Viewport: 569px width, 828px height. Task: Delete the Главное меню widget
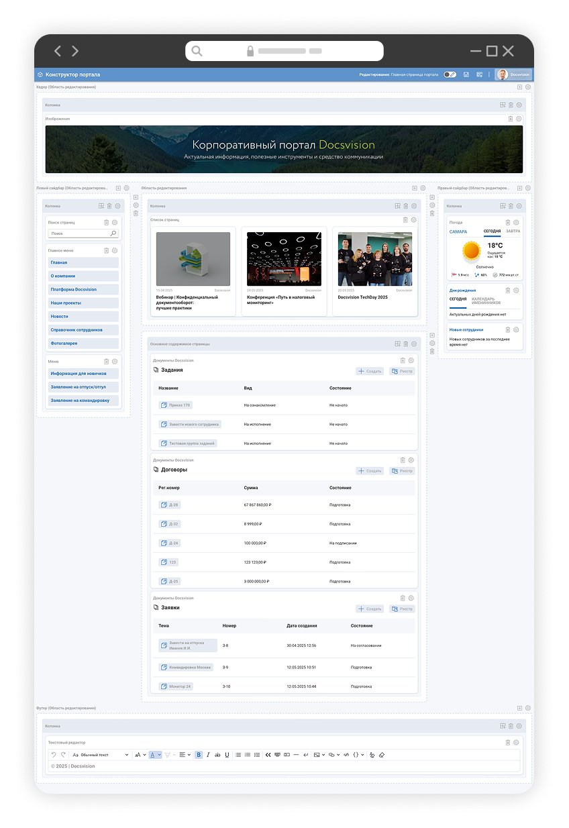106,250
